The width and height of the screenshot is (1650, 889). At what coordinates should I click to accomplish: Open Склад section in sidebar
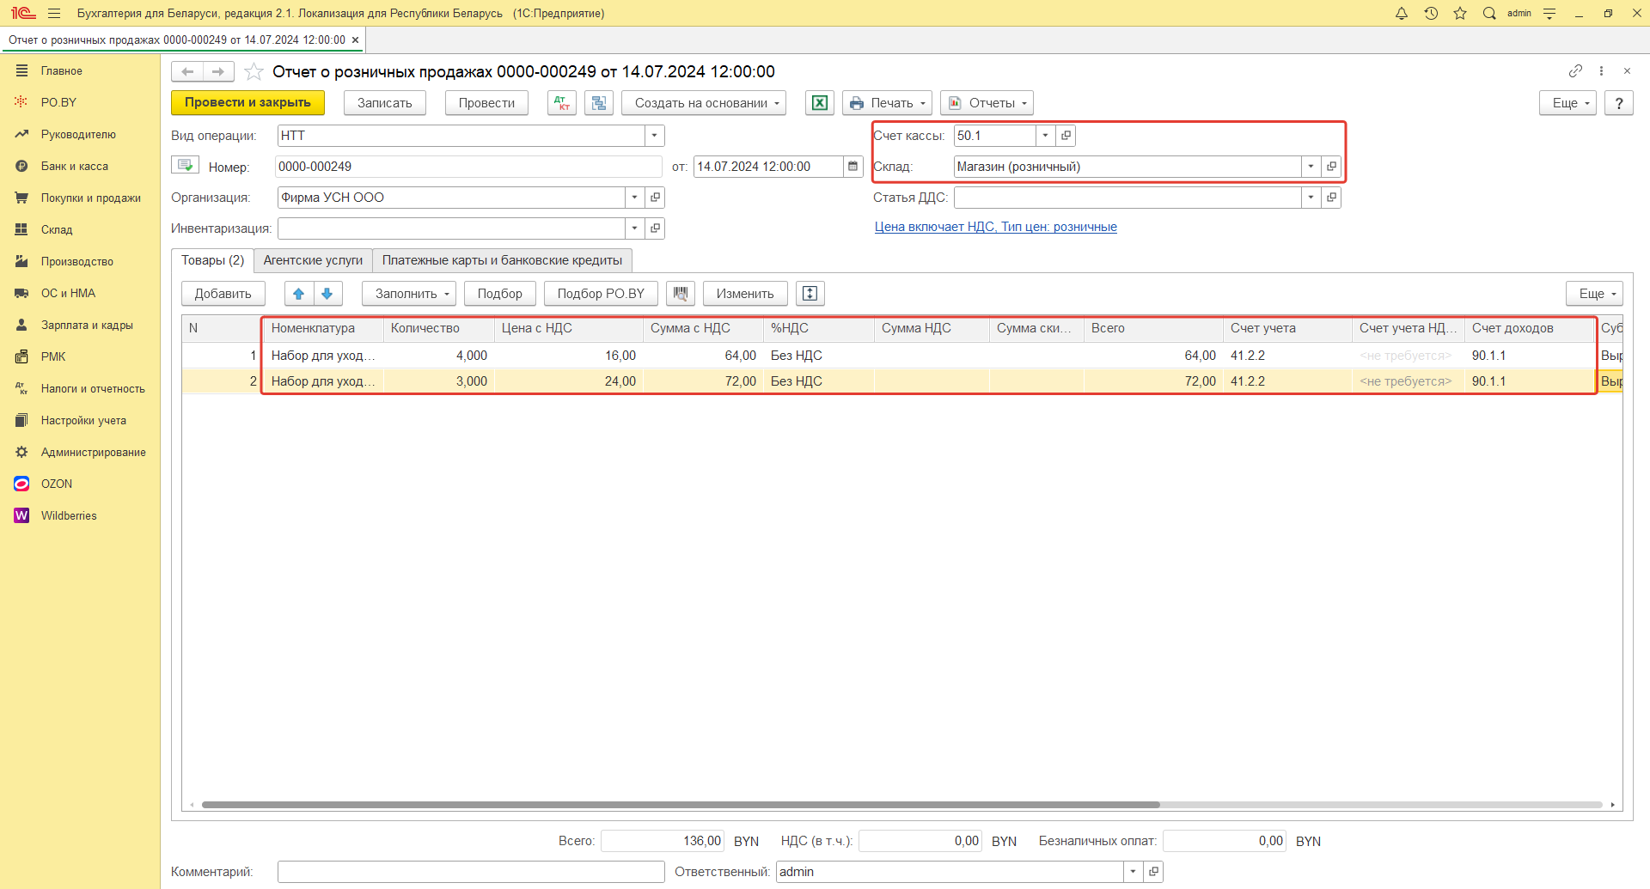(x=57, y=229)
